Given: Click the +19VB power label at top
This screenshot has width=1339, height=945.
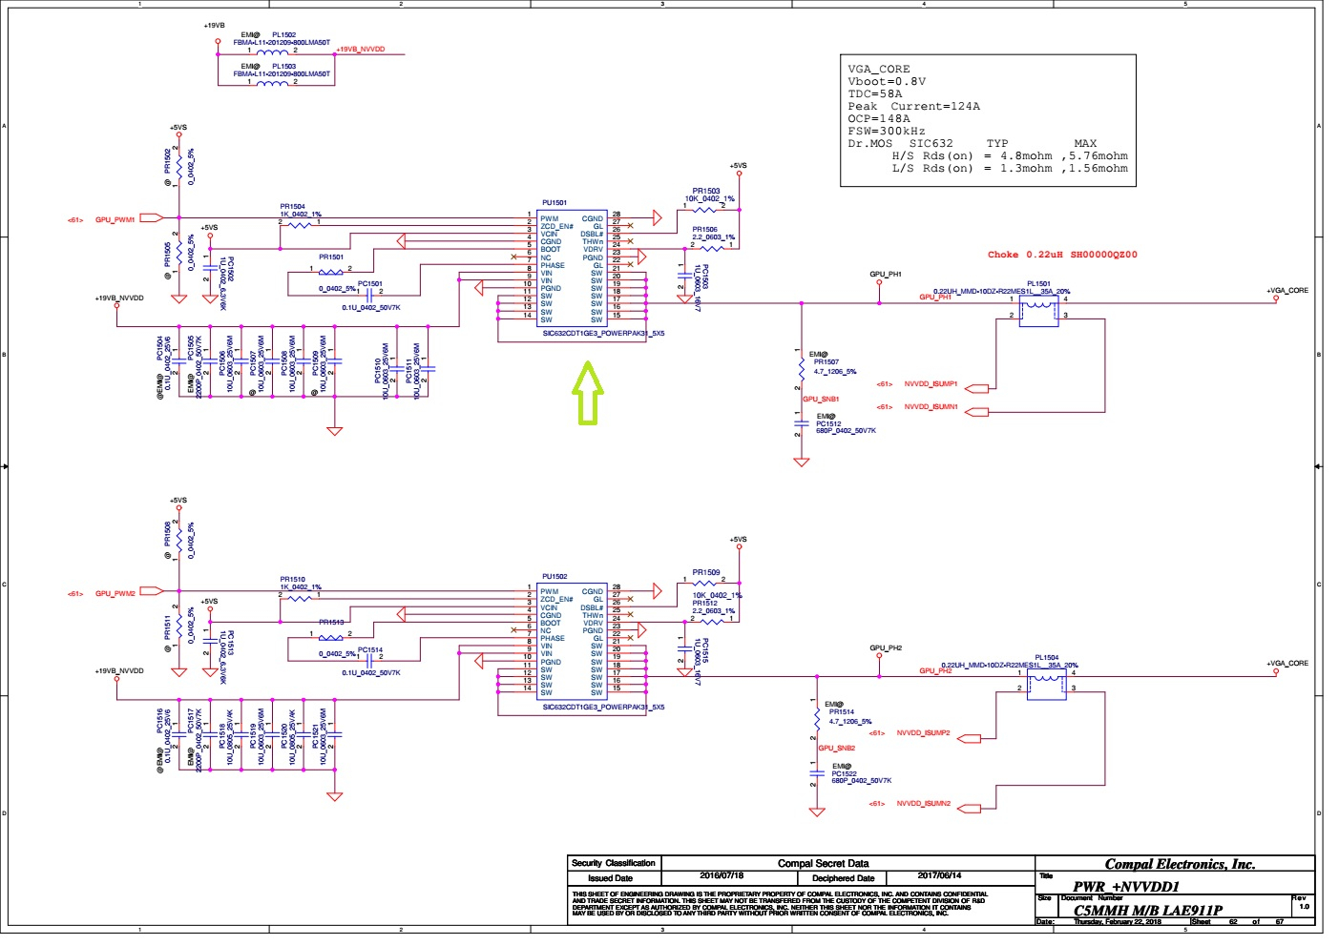Looking at the screenshot, I should tap(215, 26).
